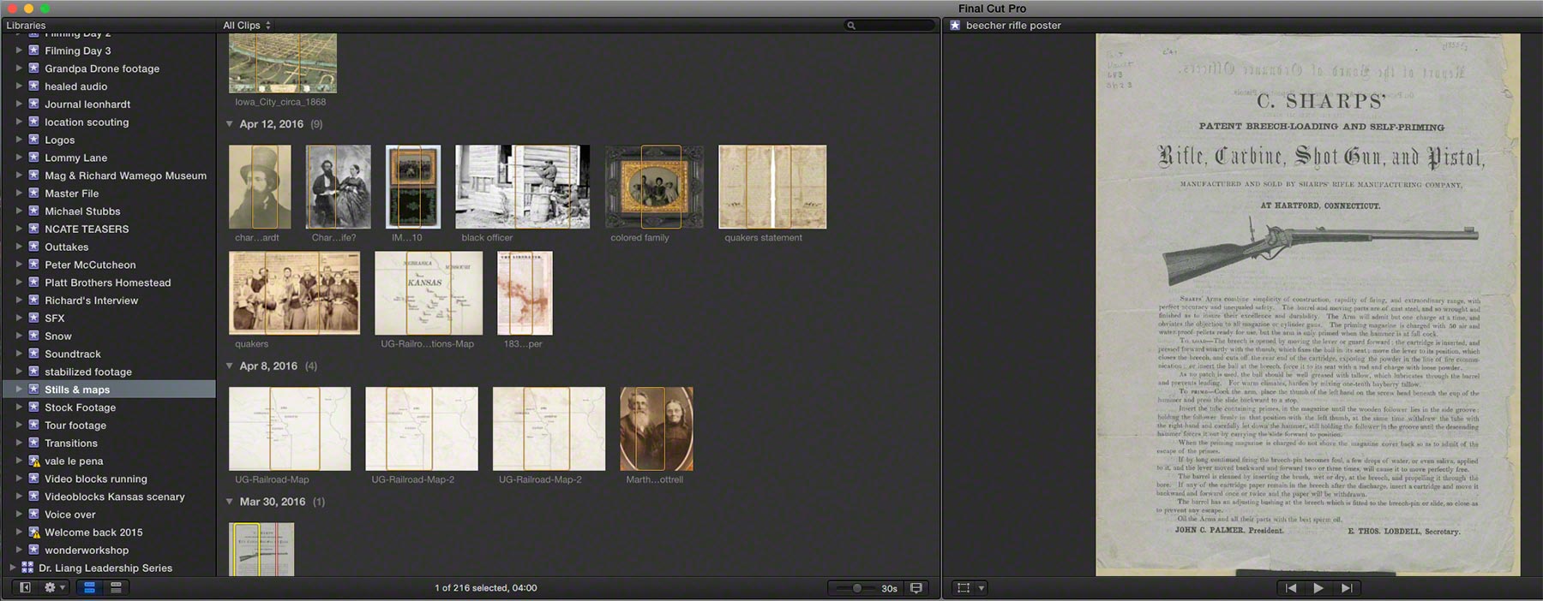Select the Michael Stubbs event
Screen dimensions: 1543x601
click(x=82, y=211)
